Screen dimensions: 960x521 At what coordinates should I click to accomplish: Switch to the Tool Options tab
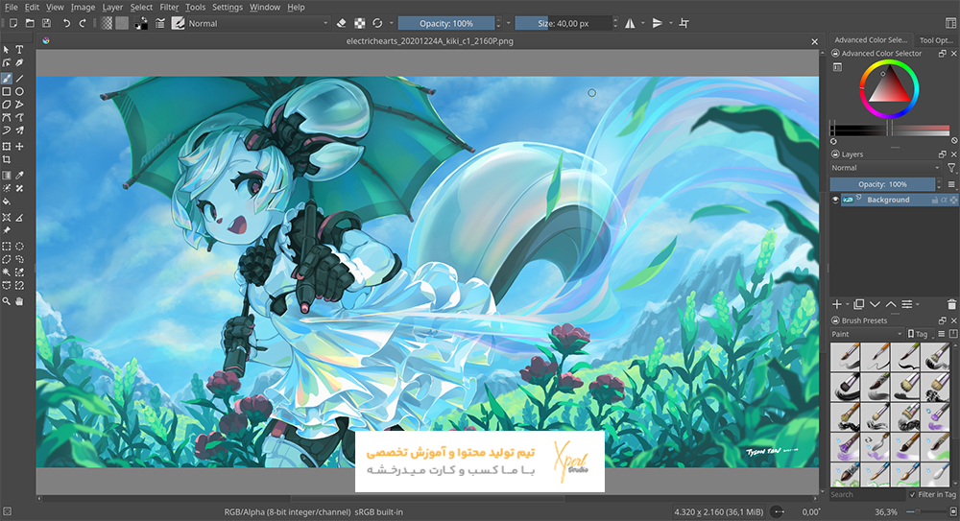coord(936,40)
